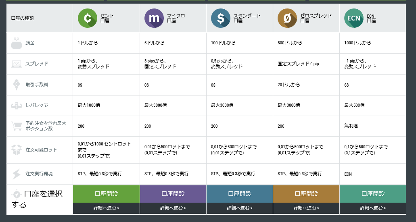
Task: Open a standard account with blue 口座開設 button
Action: click(x=240, y=194)
